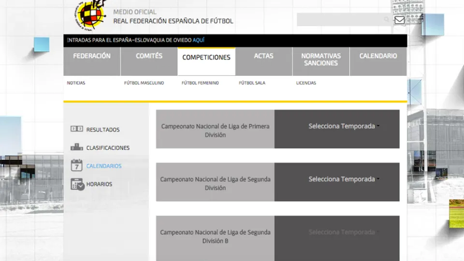Go to Fútbol Masculino submenu

pos(144,83)
